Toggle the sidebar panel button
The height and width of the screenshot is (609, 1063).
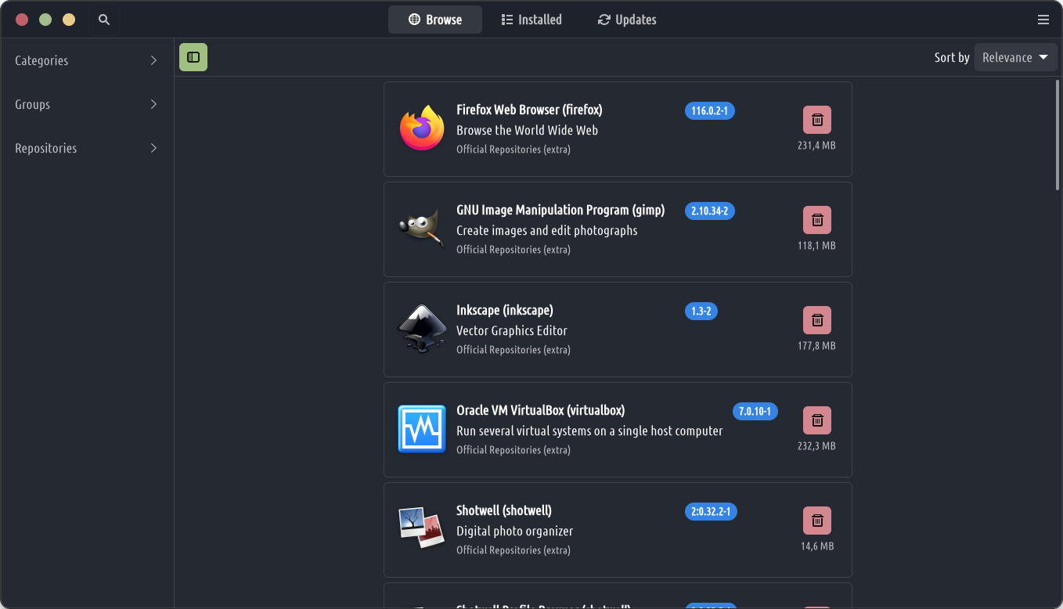coord(193,57)
